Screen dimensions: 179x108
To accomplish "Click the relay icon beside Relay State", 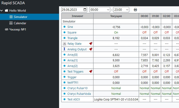I will [64, 44].
